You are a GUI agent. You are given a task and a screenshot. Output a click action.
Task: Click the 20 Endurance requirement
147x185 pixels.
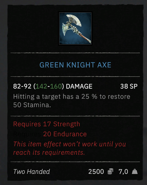(x=65, y=134)
